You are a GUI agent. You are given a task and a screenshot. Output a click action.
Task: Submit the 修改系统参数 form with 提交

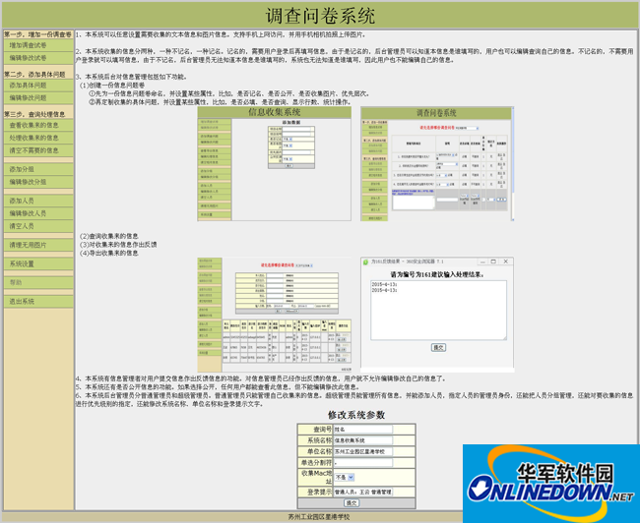(x=352, y=503)
